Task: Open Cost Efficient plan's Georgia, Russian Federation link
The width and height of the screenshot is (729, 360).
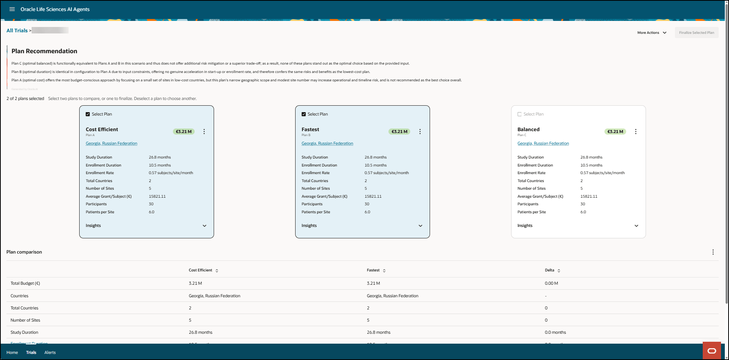Action: [x=112, y=143]
